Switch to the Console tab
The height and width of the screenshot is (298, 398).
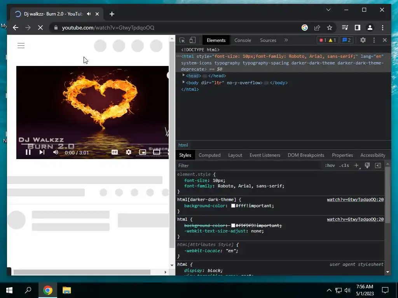[x=243, y=40]
